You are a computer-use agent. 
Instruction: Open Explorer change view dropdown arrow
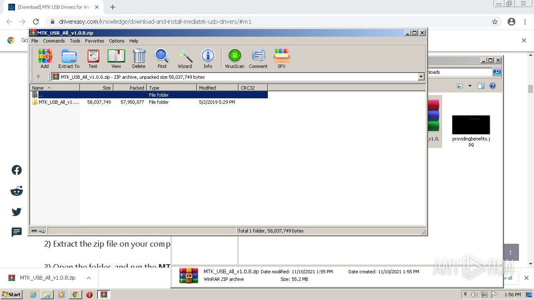click(x=470, y=86)
